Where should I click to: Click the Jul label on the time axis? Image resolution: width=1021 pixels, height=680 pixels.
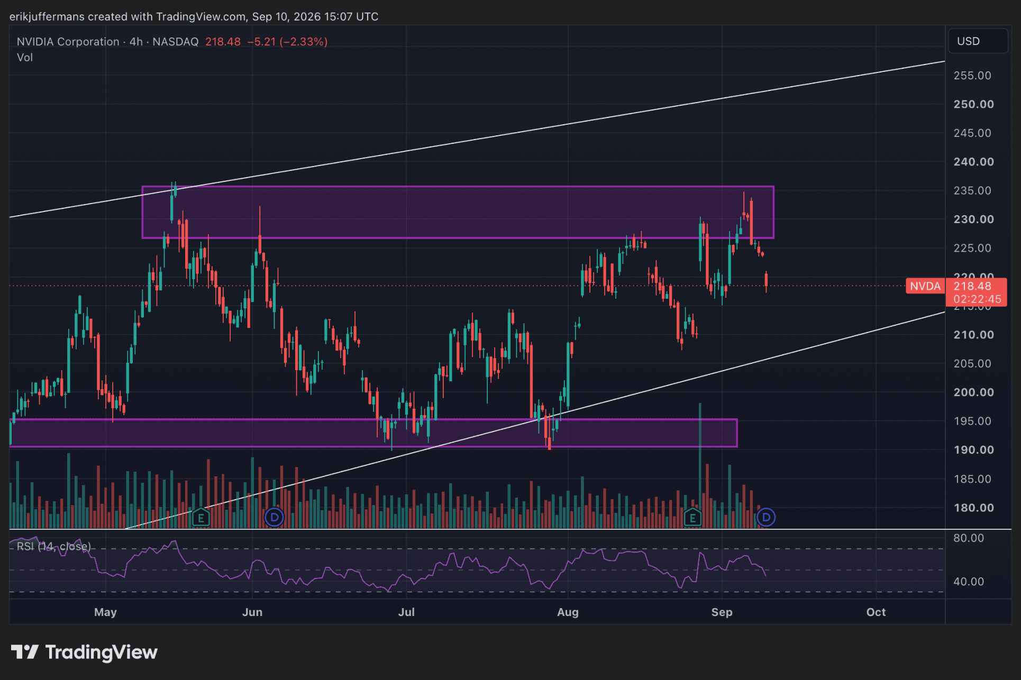point(406,612)
